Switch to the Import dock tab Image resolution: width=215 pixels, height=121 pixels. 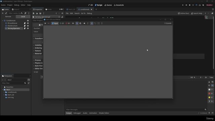(x=15, y=9)
